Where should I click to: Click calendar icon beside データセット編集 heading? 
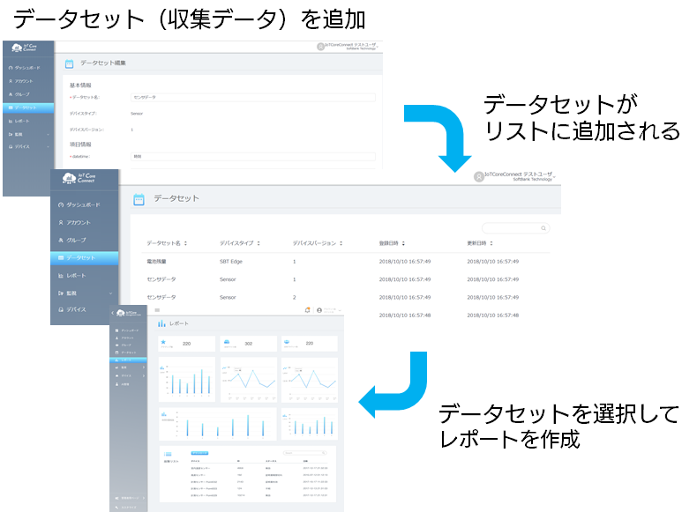point(69,64)
